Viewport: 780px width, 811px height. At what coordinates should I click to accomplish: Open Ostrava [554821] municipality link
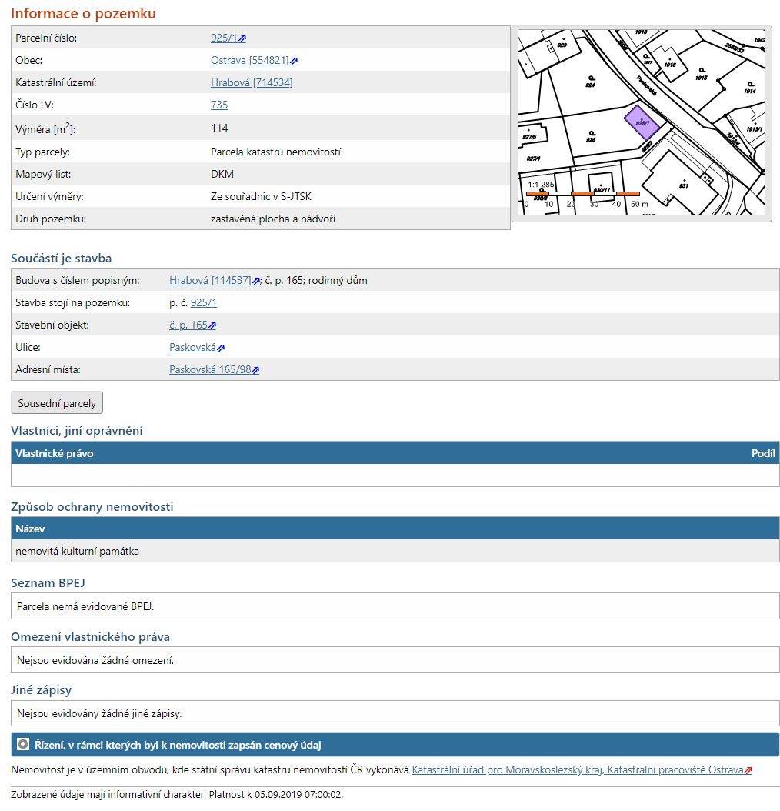(249, 60)
